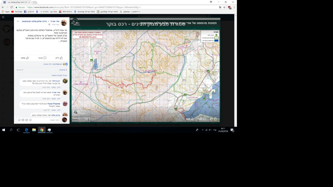Bookmark this page with the star icon
Viewport: 333px width, 187px height.
224,7
